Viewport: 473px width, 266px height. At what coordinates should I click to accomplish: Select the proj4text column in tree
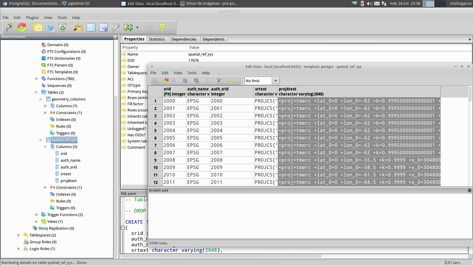point(69,181)
